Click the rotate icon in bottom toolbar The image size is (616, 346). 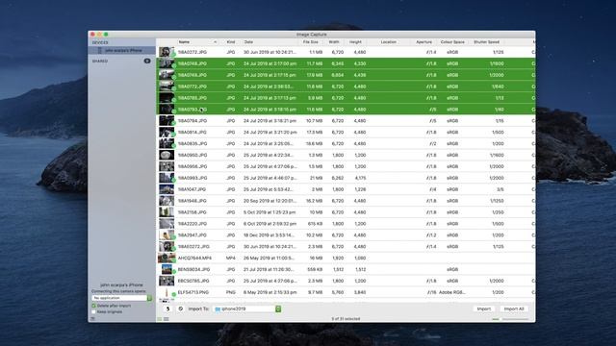point(167,309)
